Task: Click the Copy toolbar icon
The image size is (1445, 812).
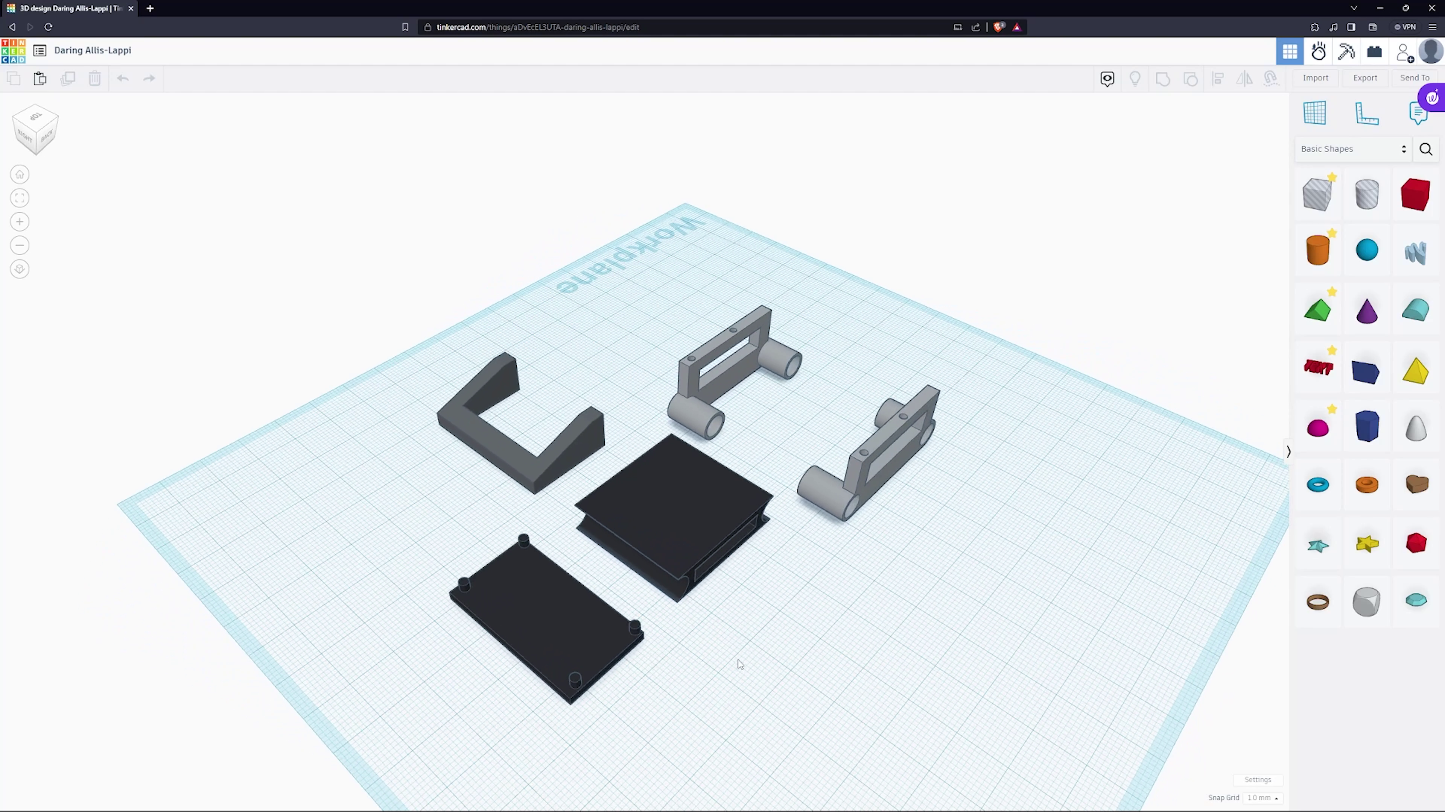Action: (x=14, y=79)
